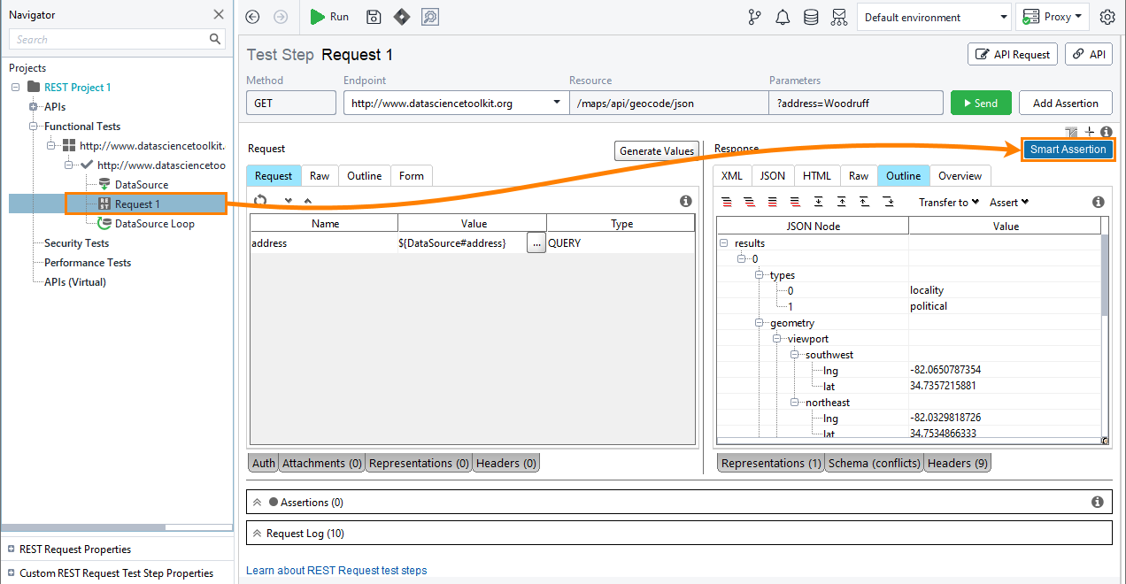Click the Run play icon
Image resolution: width=1126 pixels, height=584 pixels.
pyautogui.click(x=318, y=17)
